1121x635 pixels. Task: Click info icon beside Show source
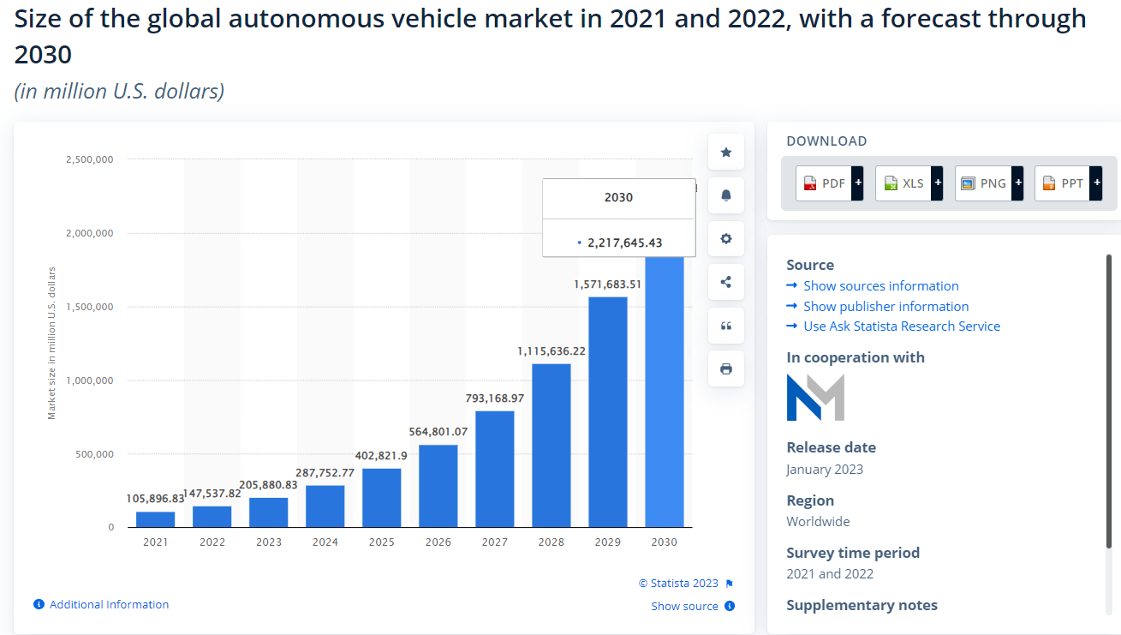click(x=730, y=606)
